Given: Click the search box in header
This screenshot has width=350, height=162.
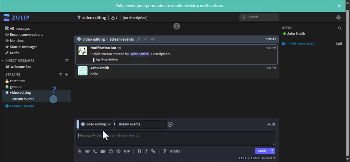Looking at the screenshot, I should [259, 17].
